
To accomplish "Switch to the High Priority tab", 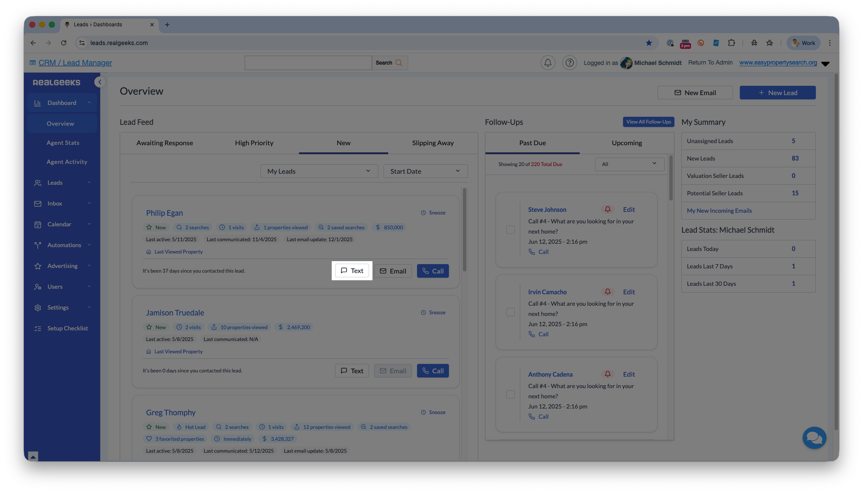I will click(x=254, y=143).
